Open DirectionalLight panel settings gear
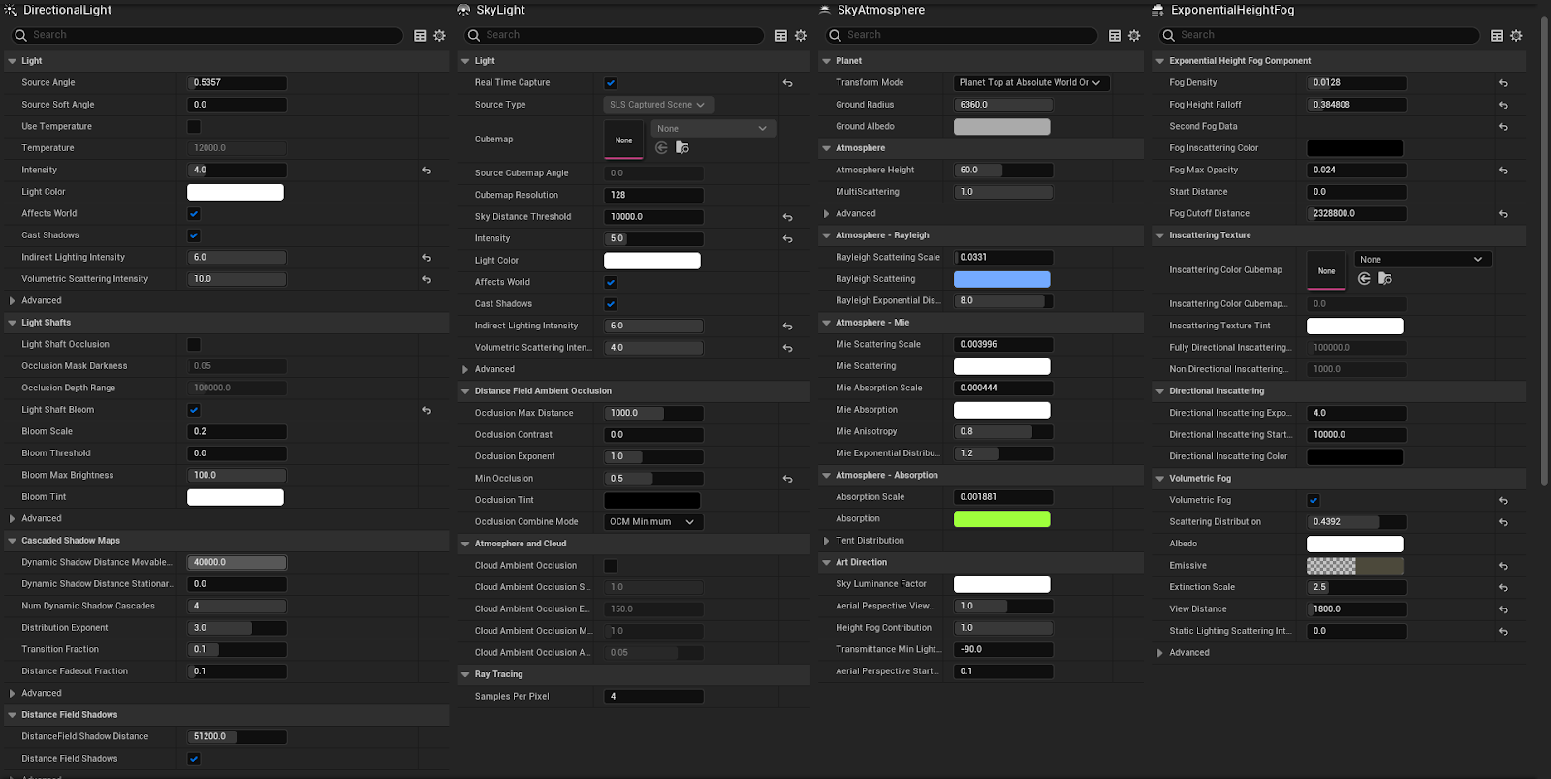 coord(439,35)
